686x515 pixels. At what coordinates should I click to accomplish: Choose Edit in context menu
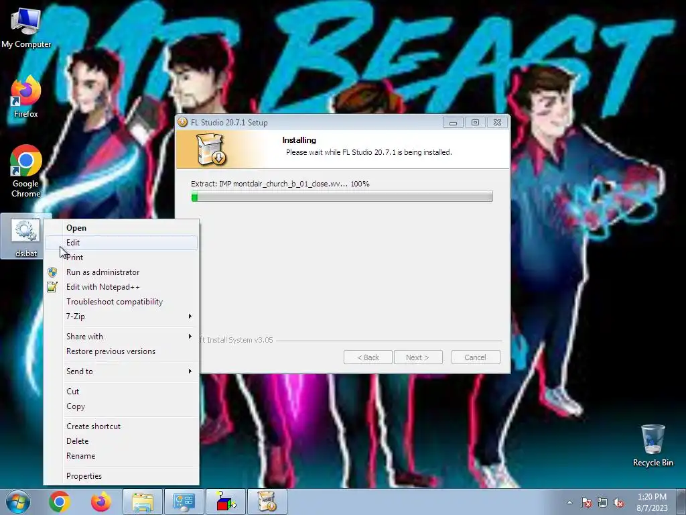click(121, 243)
